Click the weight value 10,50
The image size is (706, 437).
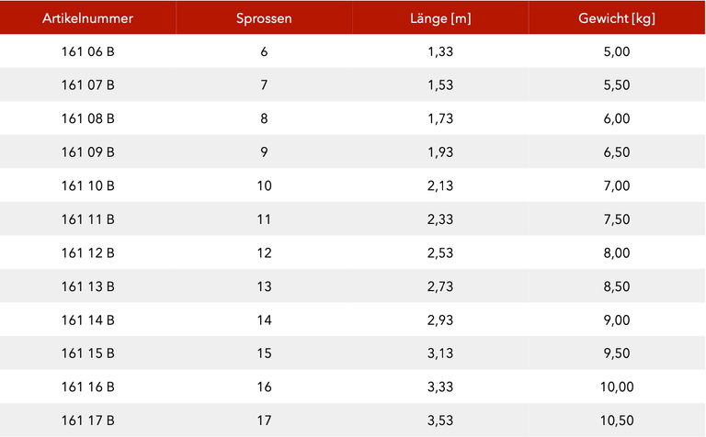[617, 420]
